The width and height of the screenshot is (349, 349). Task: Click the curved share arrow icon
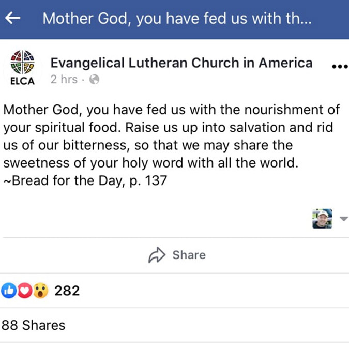pos(157,255)
